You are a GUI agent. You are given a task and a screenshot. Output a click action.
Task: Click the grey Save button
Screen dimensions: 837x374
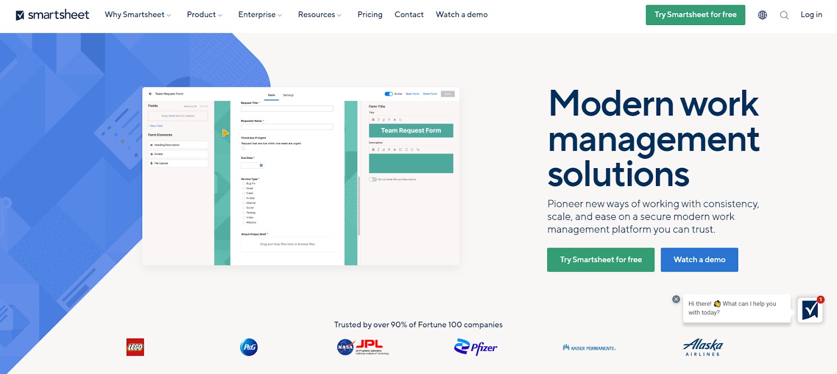(448, 94)
